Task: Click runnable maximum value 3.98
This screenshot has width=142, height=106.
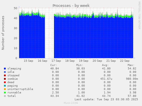Action: point(133,93)
